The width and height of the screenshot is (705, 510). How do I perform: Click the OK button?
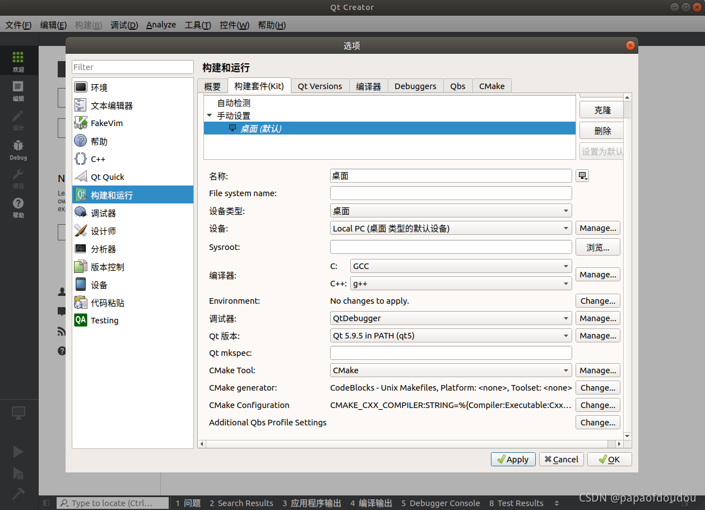pos(610,459)
